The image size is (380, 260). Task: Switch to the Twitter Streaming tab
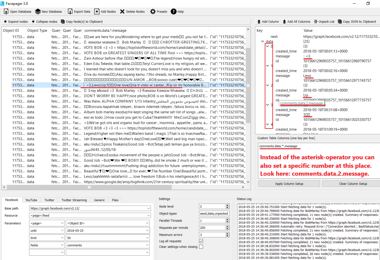74,200
